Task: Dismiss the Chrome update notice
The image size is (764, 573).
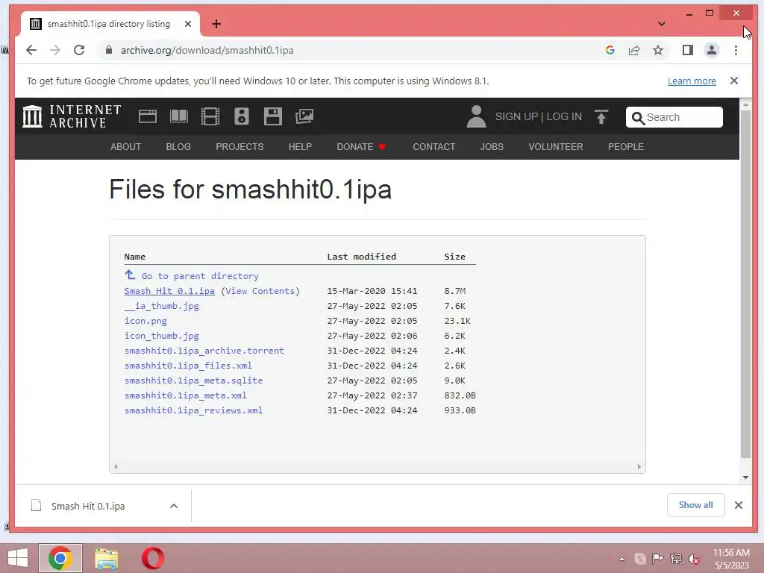Action: (x=734, y=81)
